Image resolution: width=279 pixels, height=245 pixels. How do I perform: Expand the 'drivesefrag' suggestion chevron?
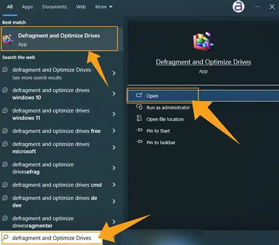point(114,168)
